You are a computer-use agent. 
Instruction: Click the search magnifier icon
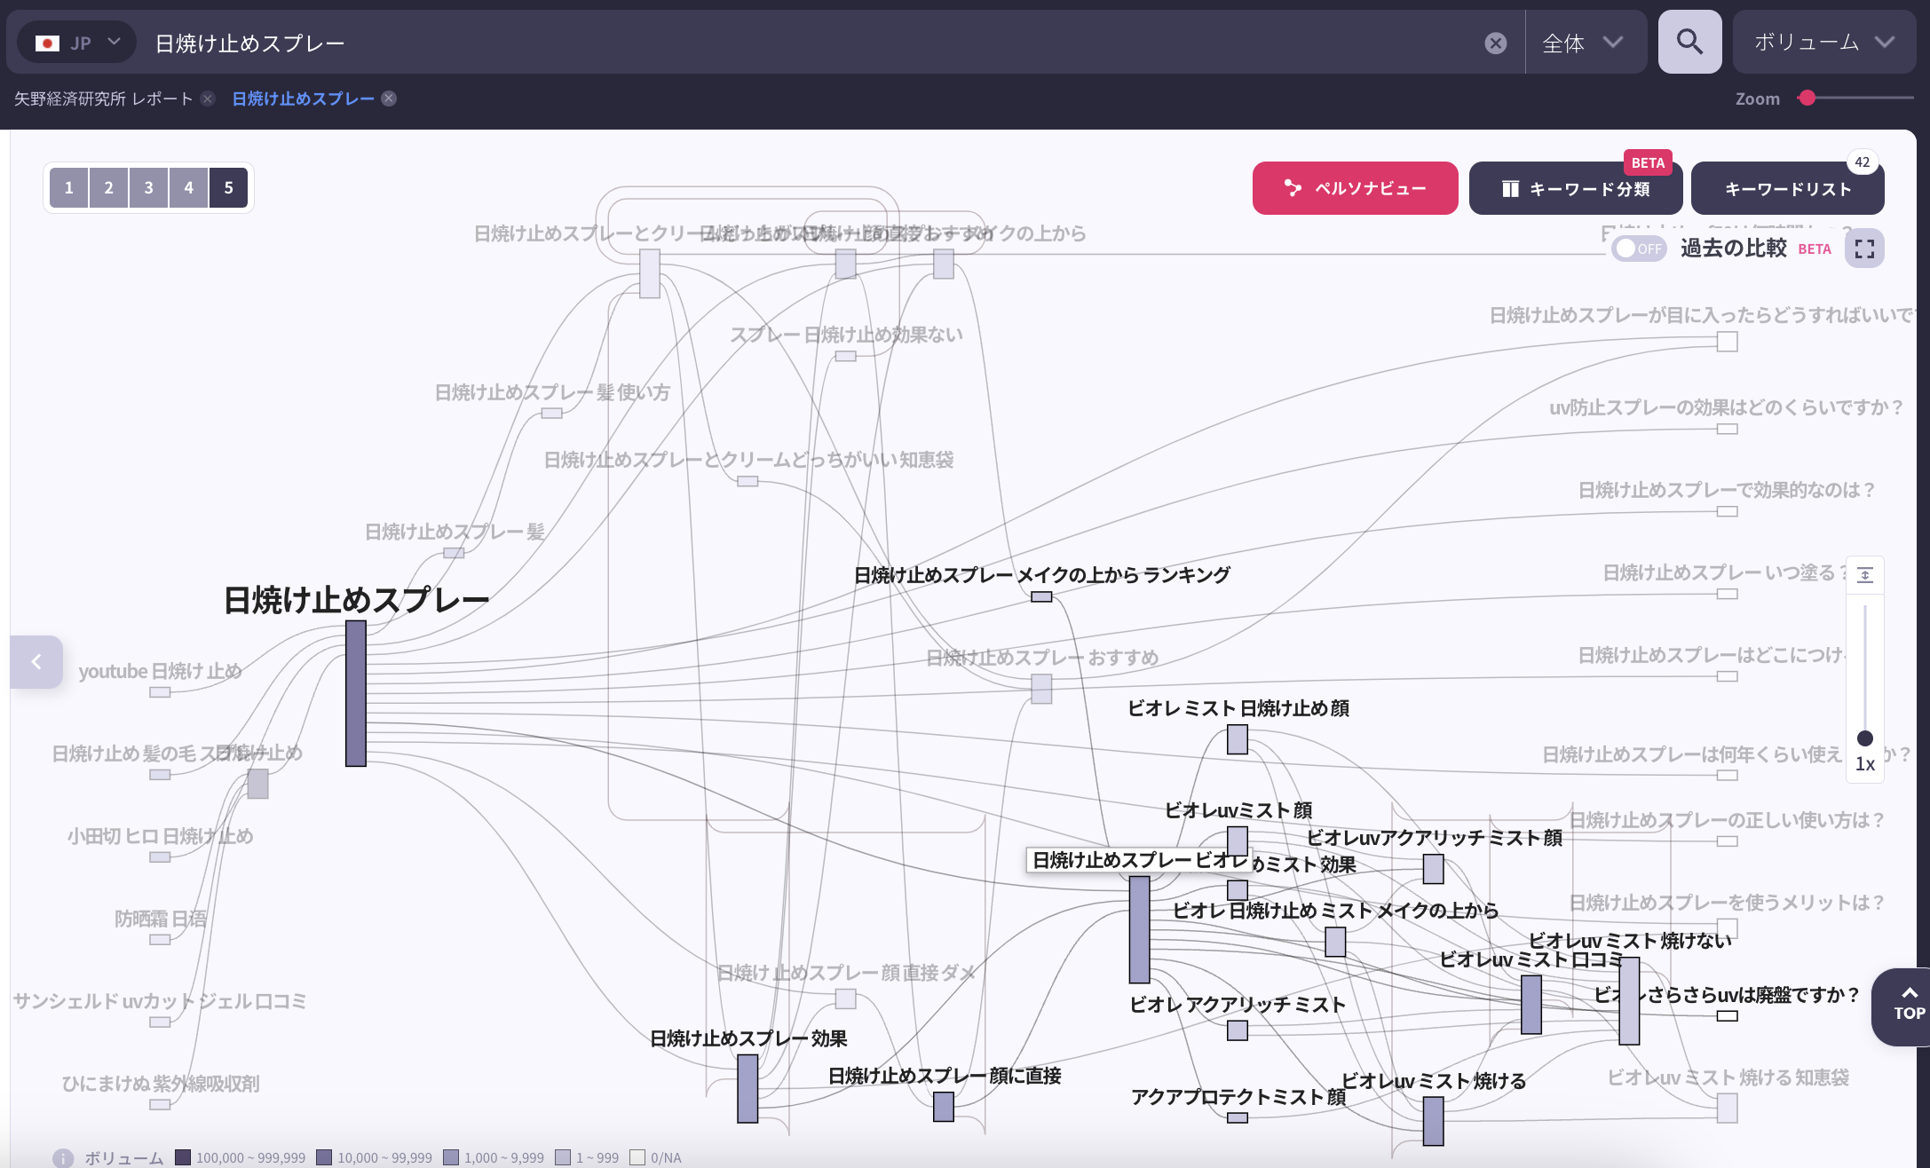click(x=1689, y=42)
